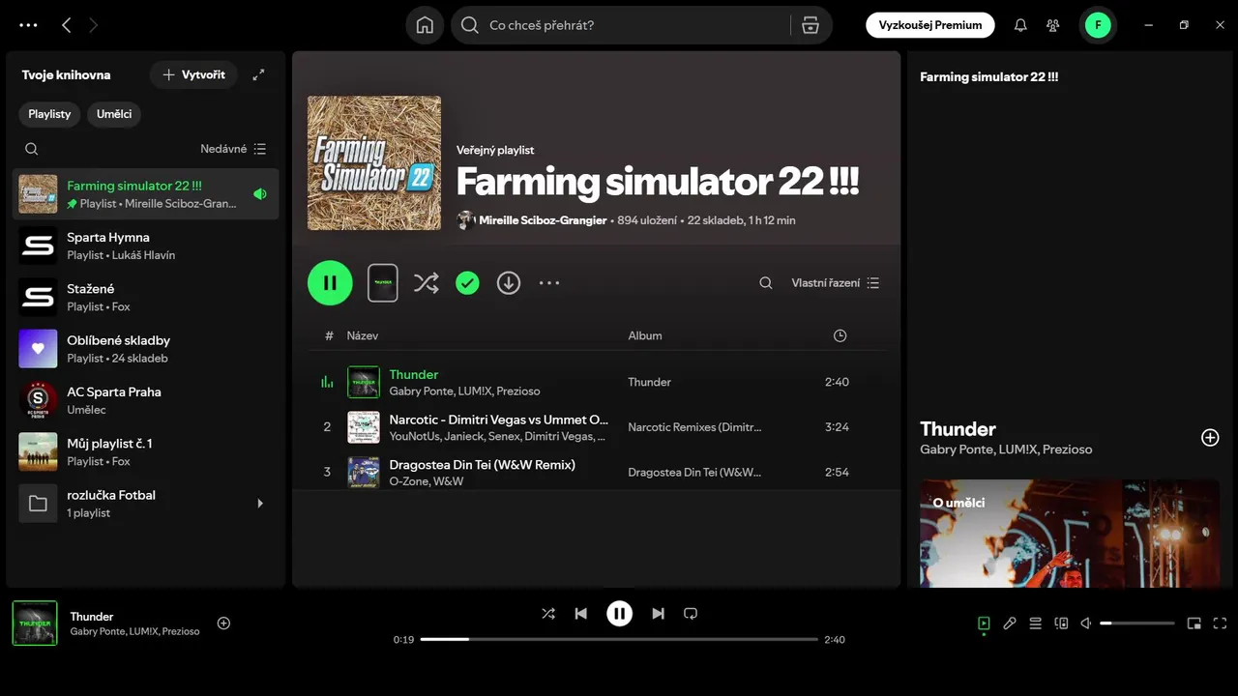The width and height of the screenshot is (1238, 696).
Task: Open the play queue
Action: (1035, 623)
